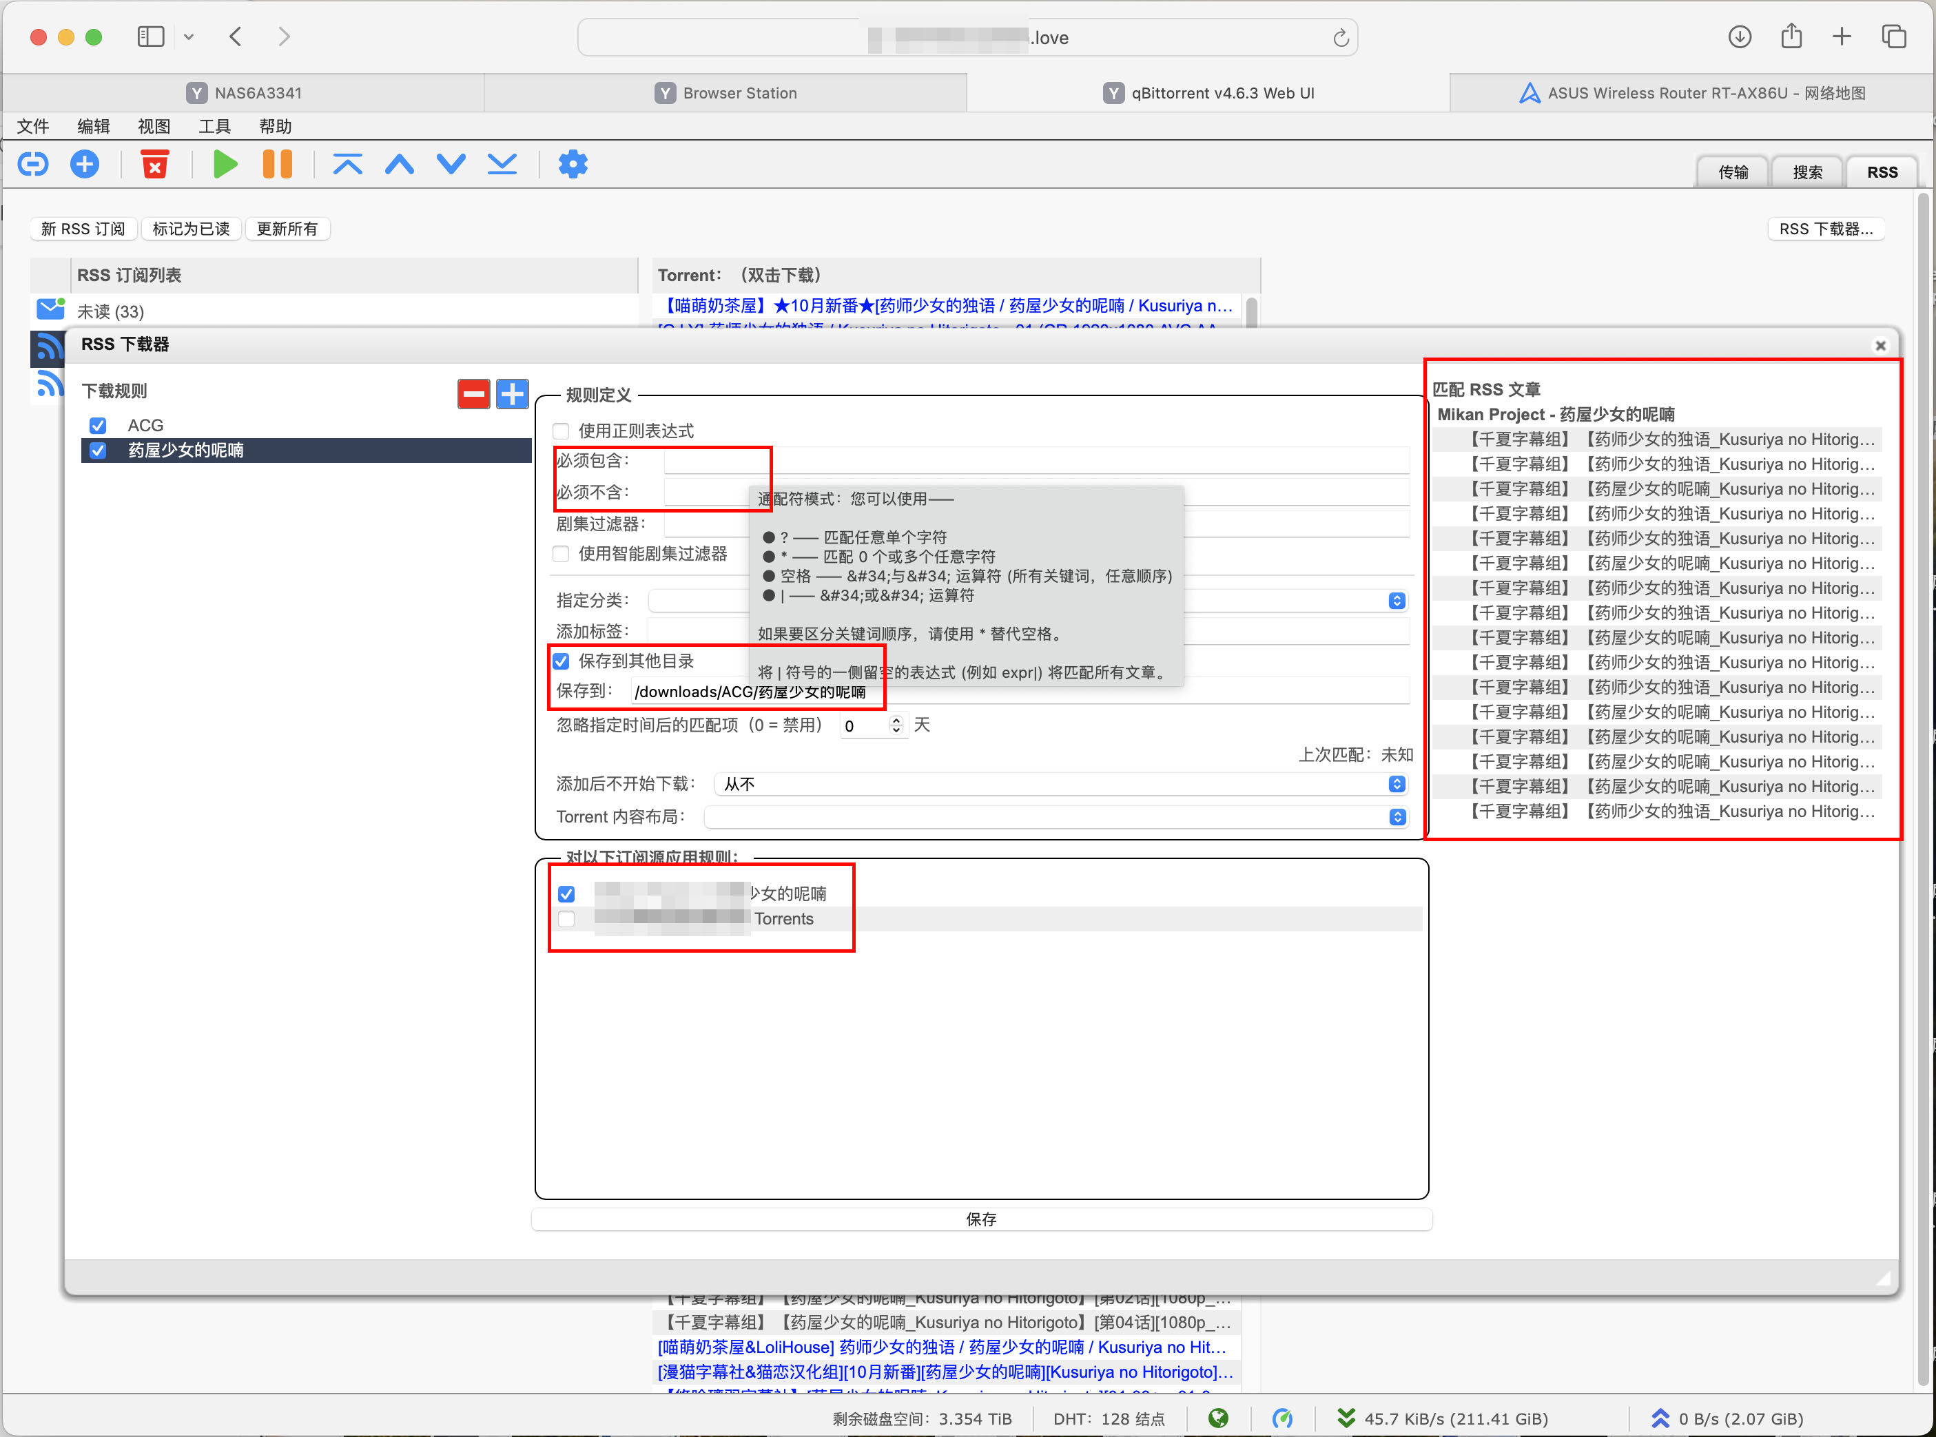Switch to the 传输 tab
The height and width of the screenshot is (1437, 1936).
coord(1733,172)
